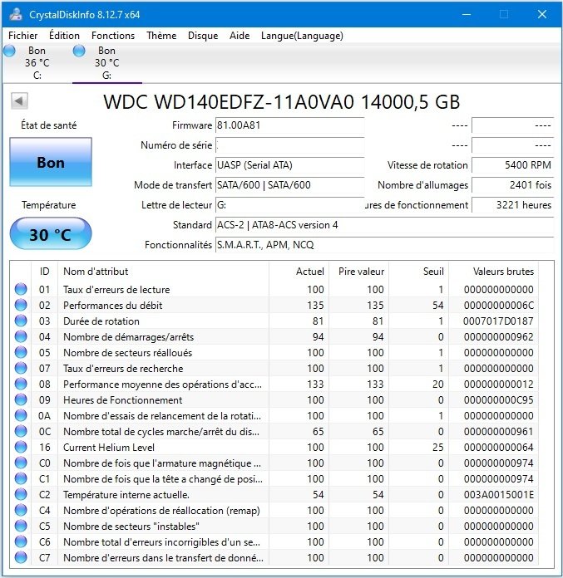563x578 pixels.
Task: Click status orb for Heures de Fonctionnement
Action: pyautogui.click(x=21, y=399)
